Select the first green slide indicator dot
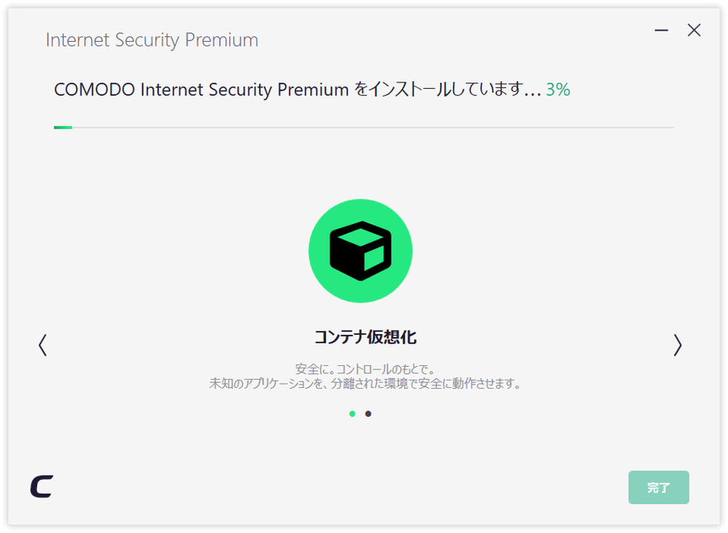Viewport: 728px width, 533px height. [x=353, y=414]
